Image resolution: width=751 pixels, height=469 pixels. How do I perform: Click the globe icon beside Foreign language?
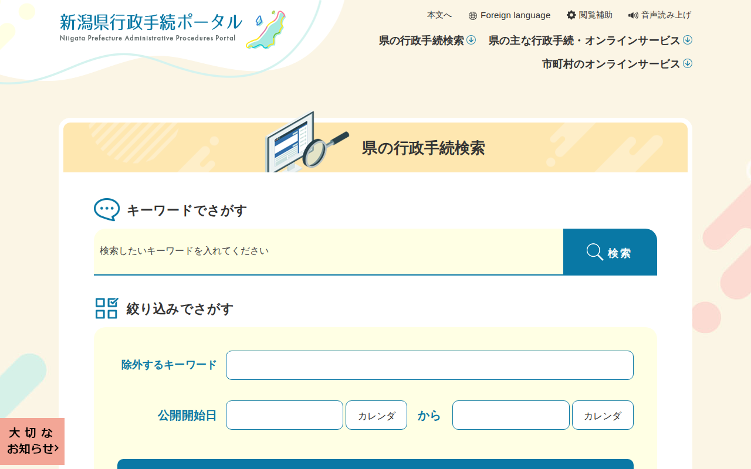(x=473, y=16)
